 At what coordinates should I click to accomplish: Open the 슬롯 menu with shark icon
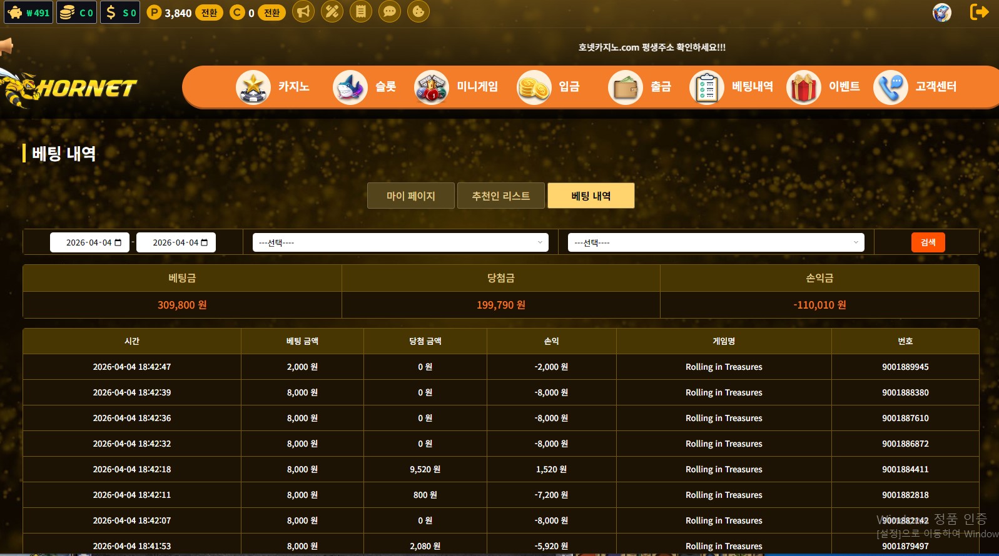click(365, 87)
